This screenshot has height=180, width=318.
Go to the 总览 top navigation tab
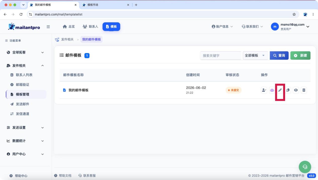(x=69, y=27)
